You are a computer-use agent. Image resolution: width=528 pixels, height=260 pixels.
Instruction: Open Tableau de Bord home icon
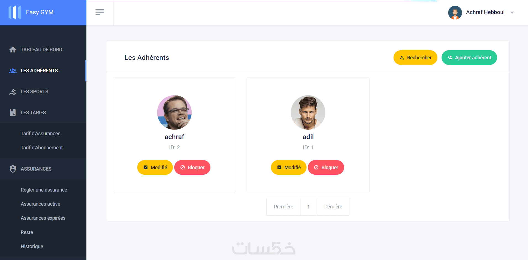pyautogui.click(x=13, y=50)
